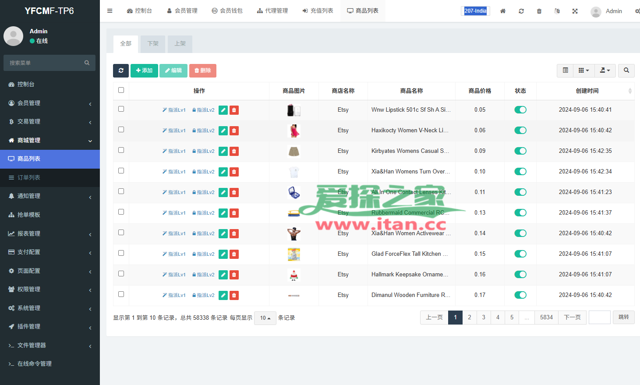Go to page 3 in pagination
The image size is (640, 385).
pos(484,318)
